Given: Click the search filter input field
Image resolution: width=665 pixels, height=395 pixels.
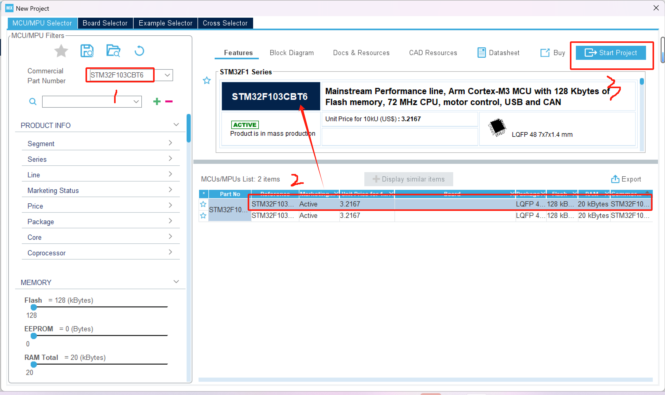Looking at the screenshot, I should pyautogui.click(x=88, y=102).
